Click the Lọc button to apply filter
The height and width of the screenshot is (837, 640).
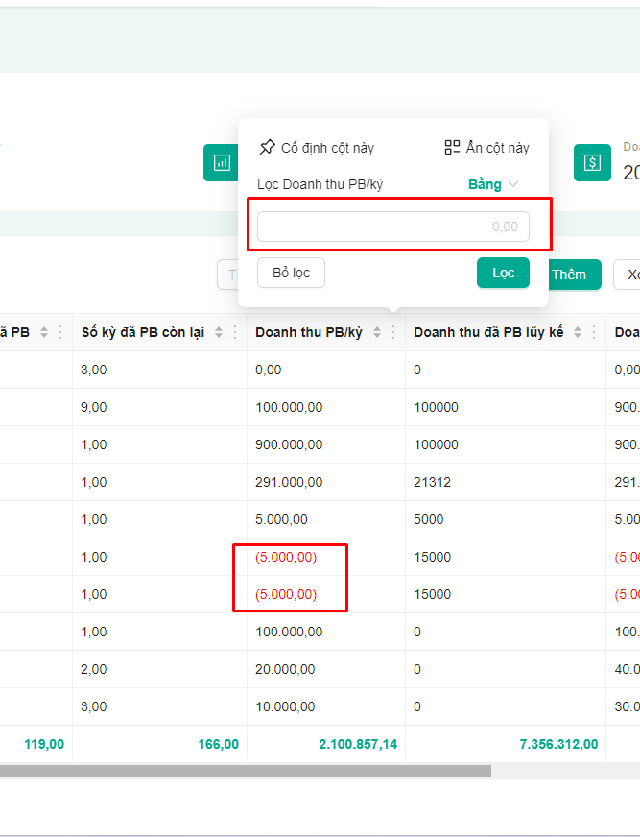click(x=503, y=273)
